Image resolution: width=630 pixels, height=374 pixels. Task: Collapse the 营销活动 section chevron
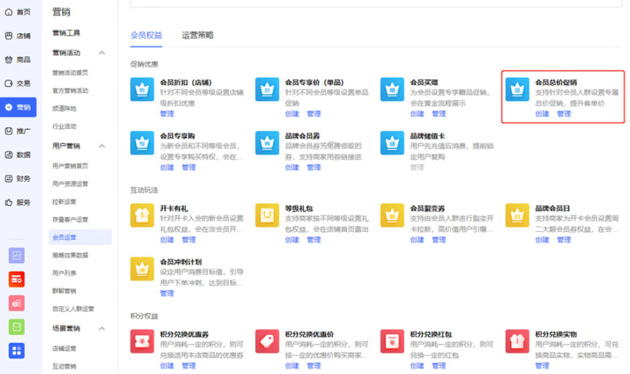(x=102, y=53)
